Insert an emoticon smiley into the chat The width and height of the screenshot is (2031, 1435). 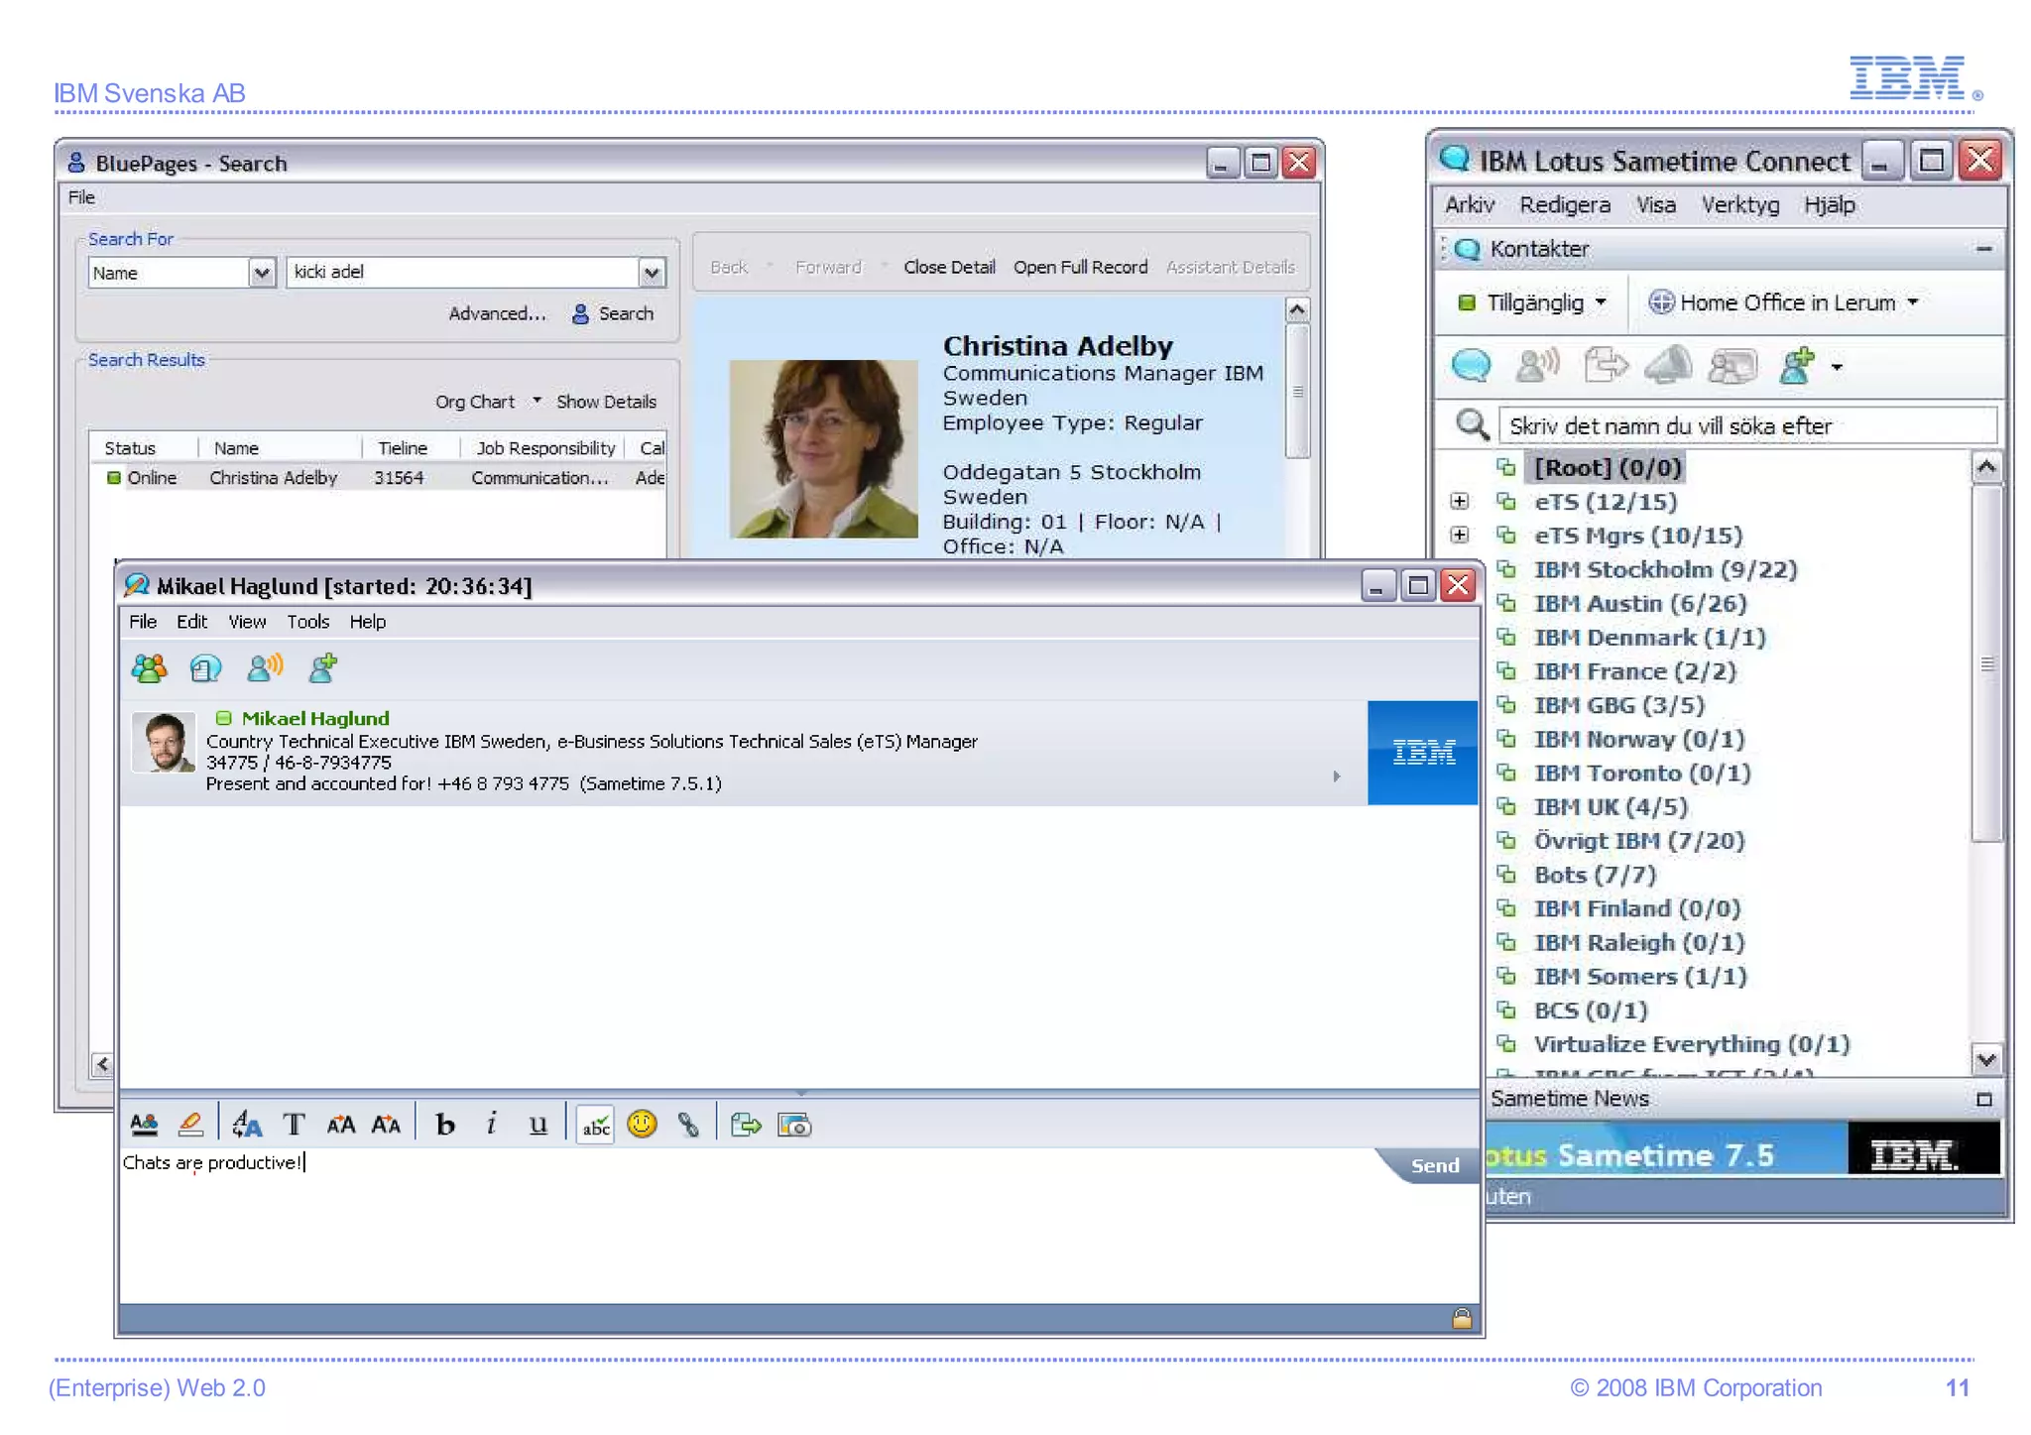(642, 1124)
